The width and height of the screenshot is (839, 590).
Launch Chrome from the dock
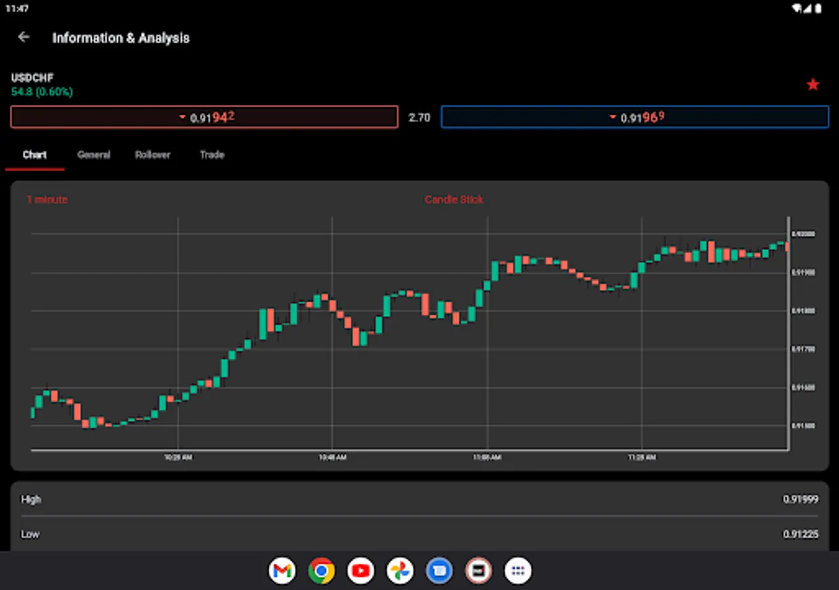(x=321, y=571)
